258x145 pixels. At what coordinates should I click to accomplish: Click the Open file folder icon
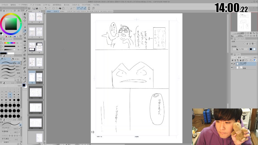click(x=37, y=8)
